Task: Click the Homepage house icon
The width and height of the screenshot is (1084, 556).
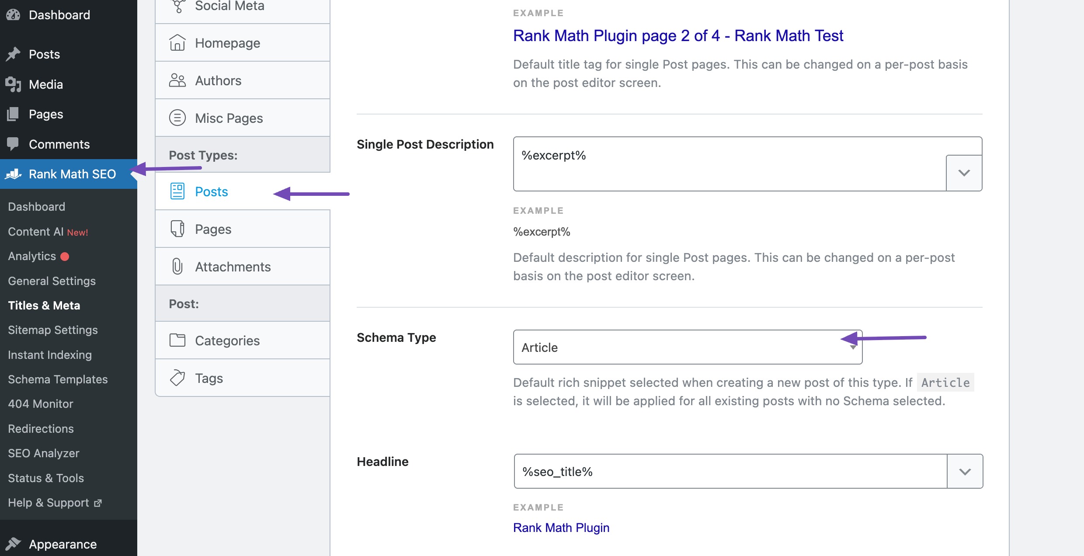Action: 177,43
